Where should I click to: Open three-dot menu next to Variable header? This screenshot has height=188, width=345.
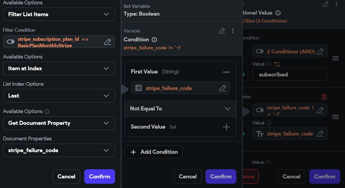(233, 31)
